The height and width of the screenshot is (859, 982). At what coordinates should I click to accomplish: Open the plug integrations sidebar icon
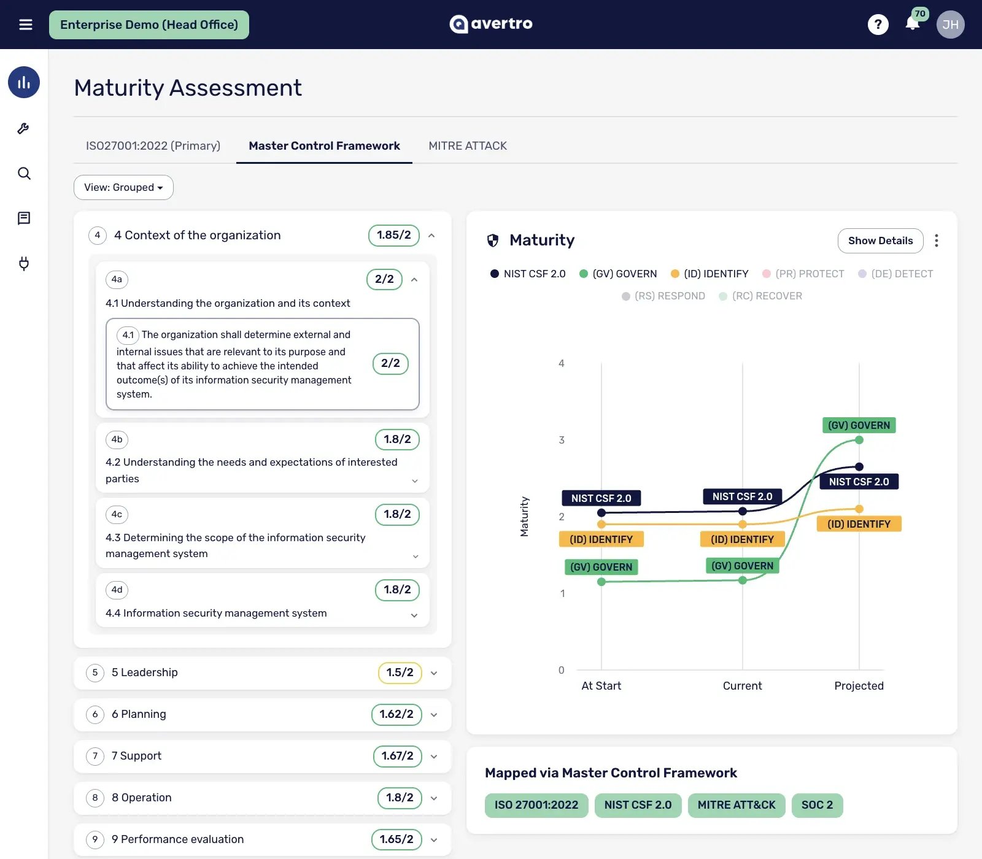[24, 264]
